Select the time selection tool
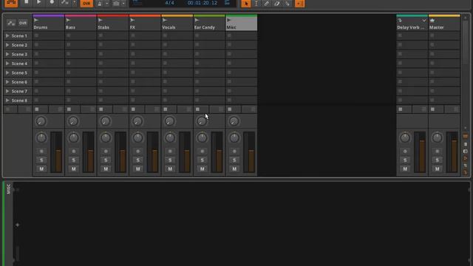Viewport: 473px width, 266px height. click(x=256, y=3)
